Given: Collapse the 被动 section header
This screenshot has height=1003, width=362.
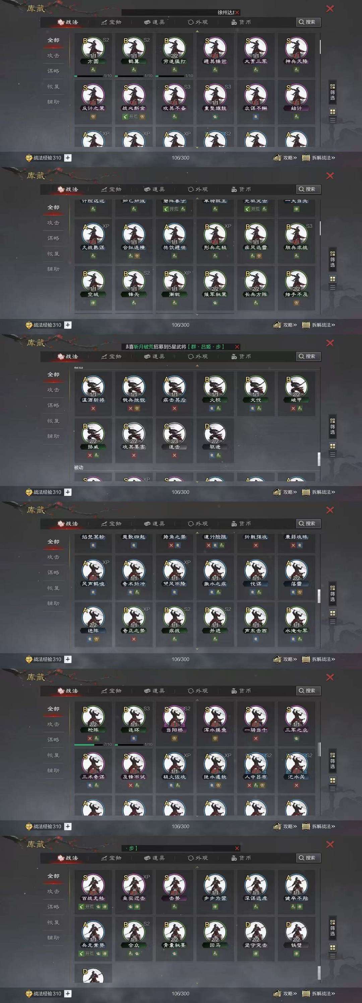Looking at the screenshot, I should [x=79, y=467].
